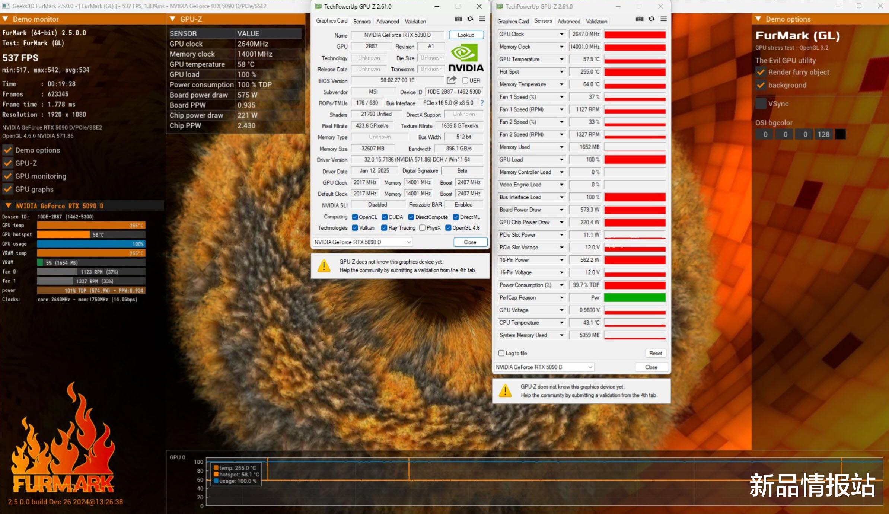Click the Bus Interface question mark icon
Image resolution: width=889 pixels, height=514 pixels.
482,103
